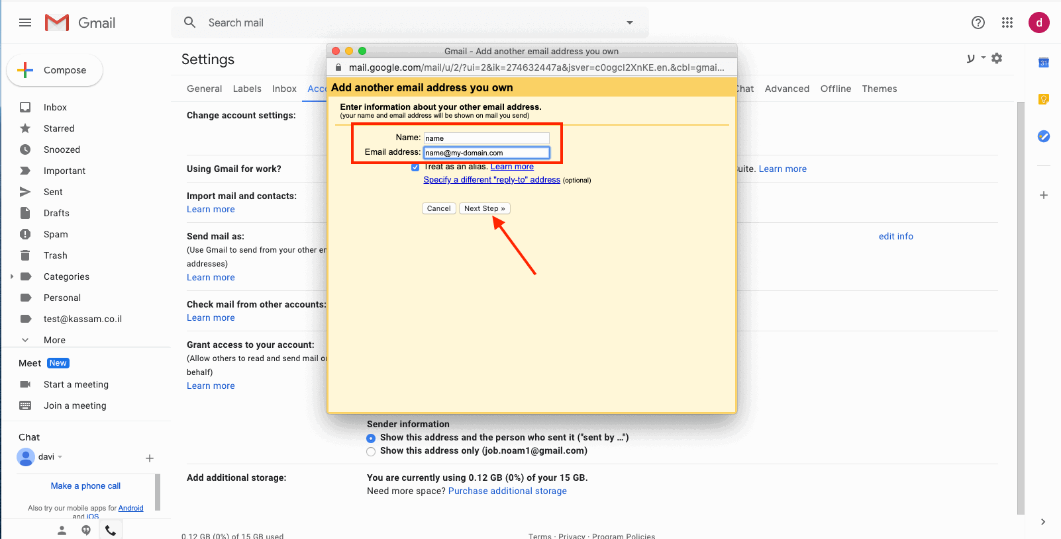Click Purchase additional storage link
Image resolution: width=1061 pixels, height=539 pixels.
[507, 491]
